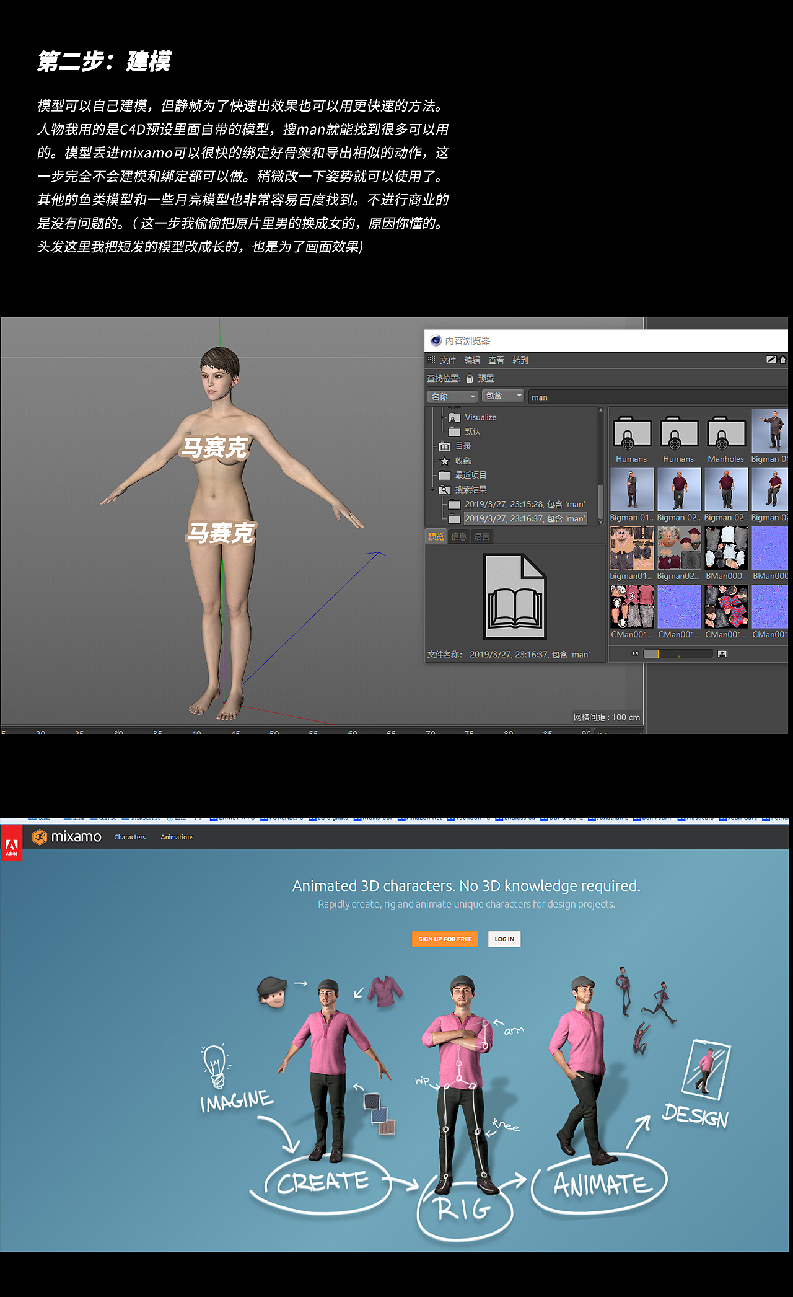This screenshot has width=793, height=1297.
Task: Click the book document preview icon
Action: [515, 596]
